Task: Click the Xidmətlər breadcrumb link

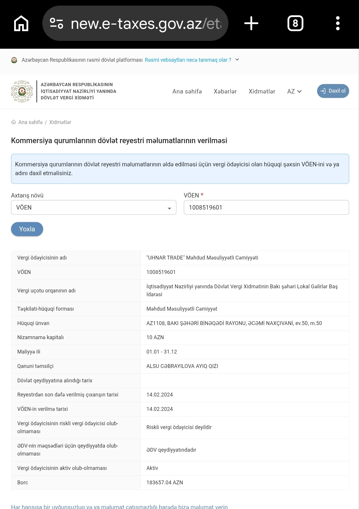Action: point(60,122)
